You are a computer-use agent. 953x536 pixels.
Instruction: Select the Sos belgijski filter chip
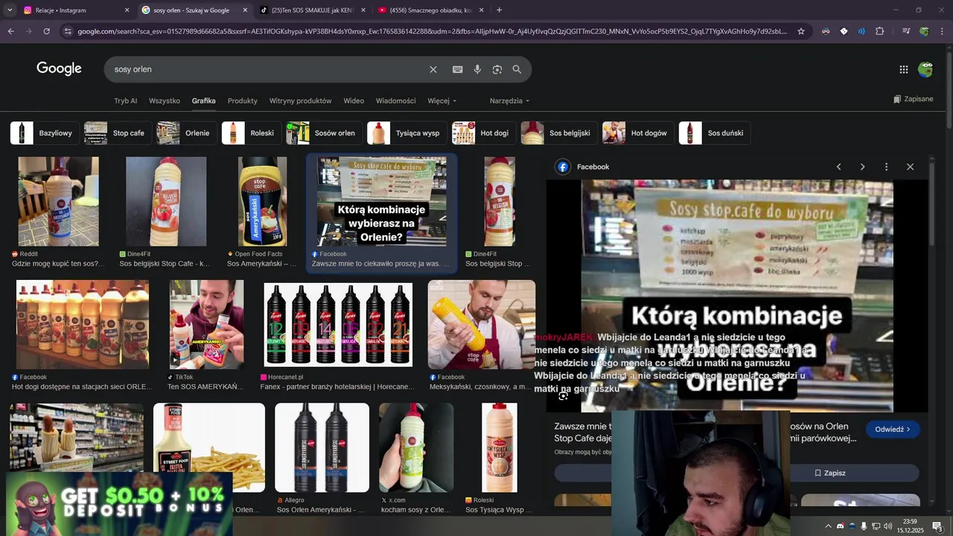(559, 133)
